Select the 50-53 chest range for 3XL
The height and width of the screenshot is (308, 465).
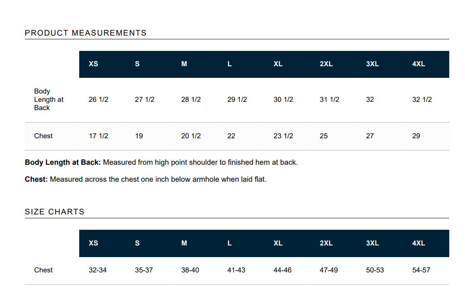click(375, 270)
